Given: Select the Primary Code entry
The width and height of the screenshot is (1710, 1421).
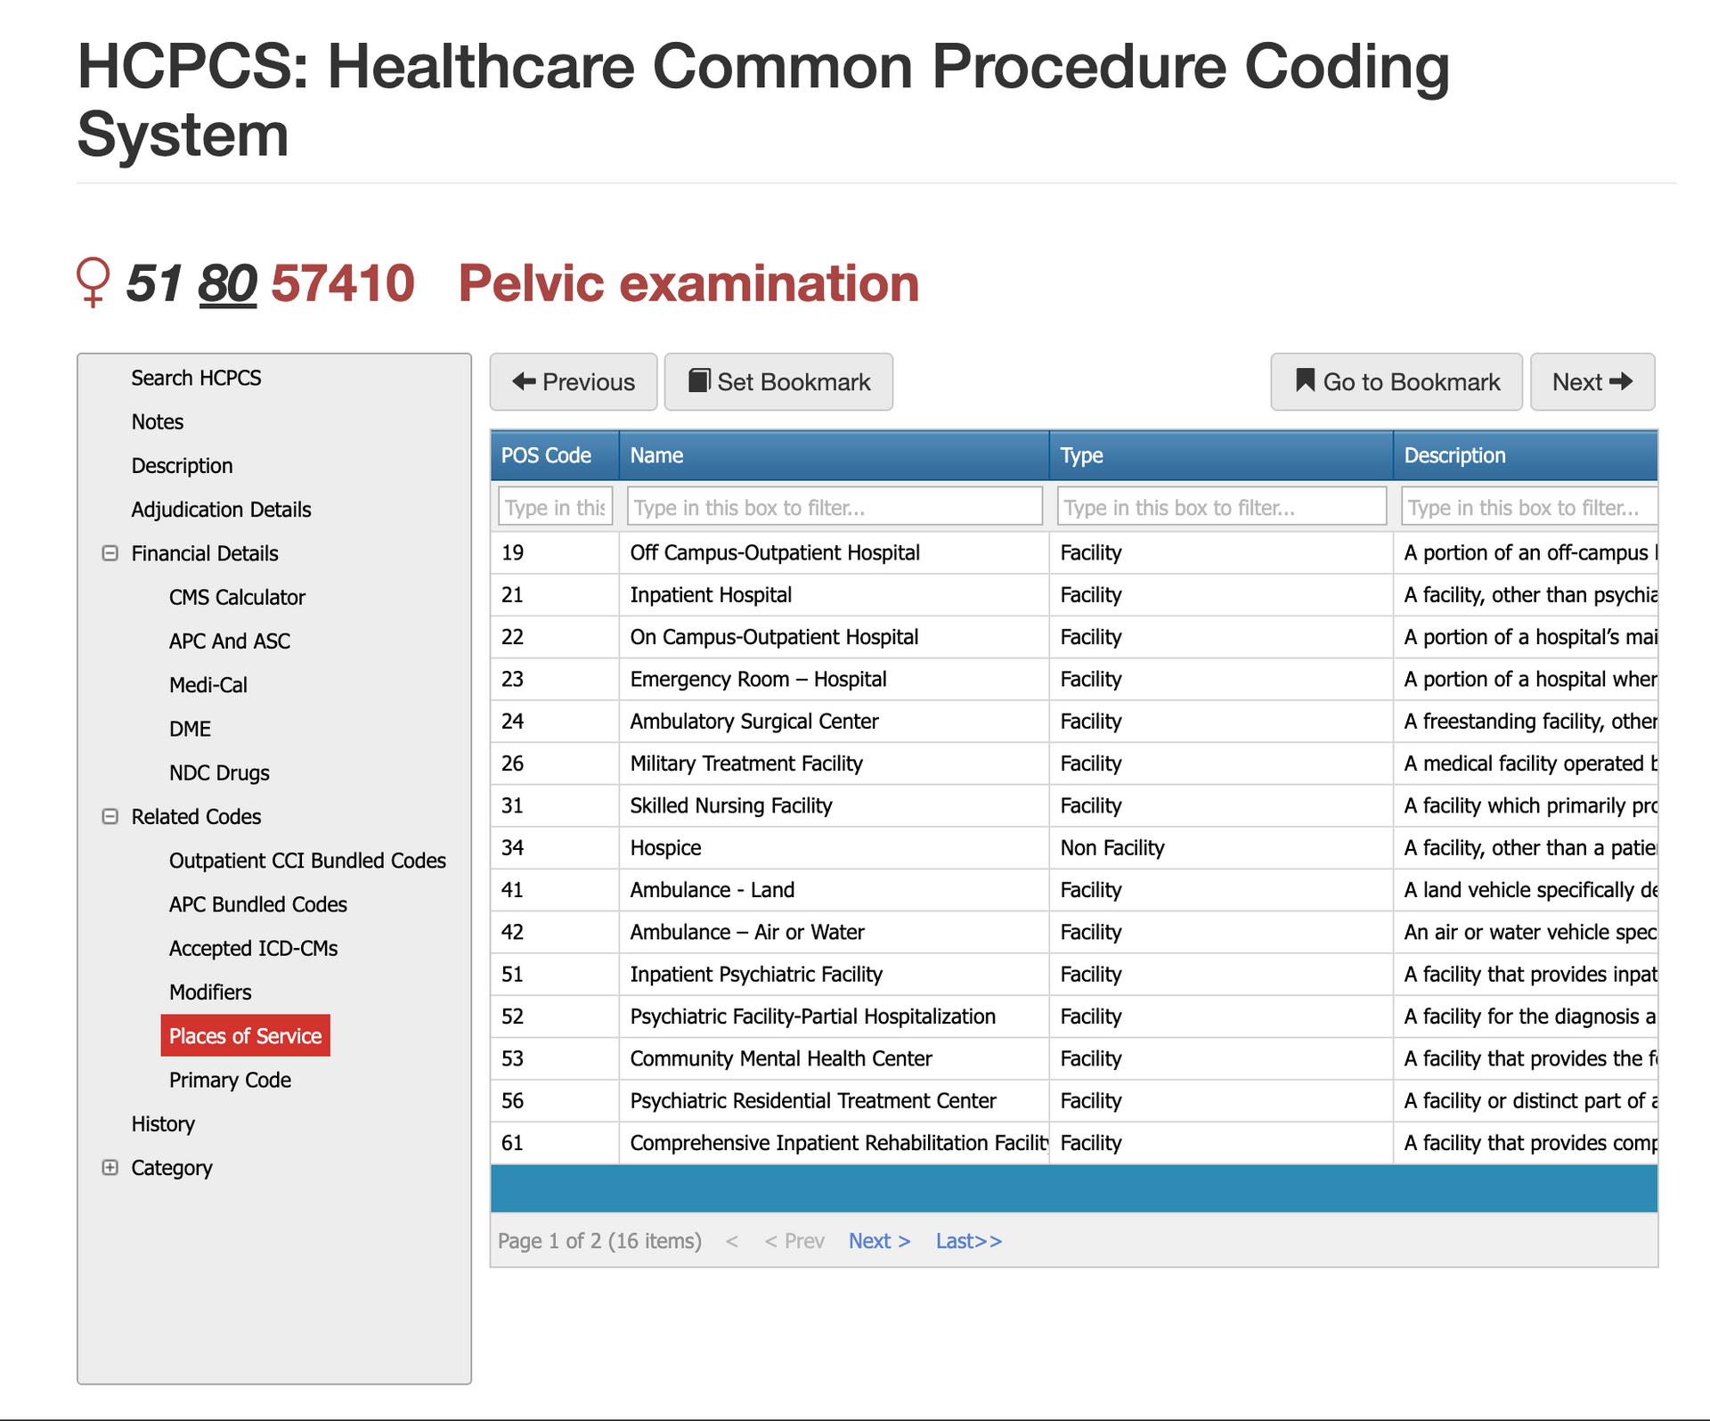Looking at the screenshot, I should pos(230,1080).
